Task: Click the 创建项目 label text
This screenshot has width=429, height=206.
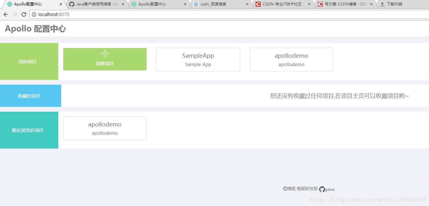Action: 105,64
